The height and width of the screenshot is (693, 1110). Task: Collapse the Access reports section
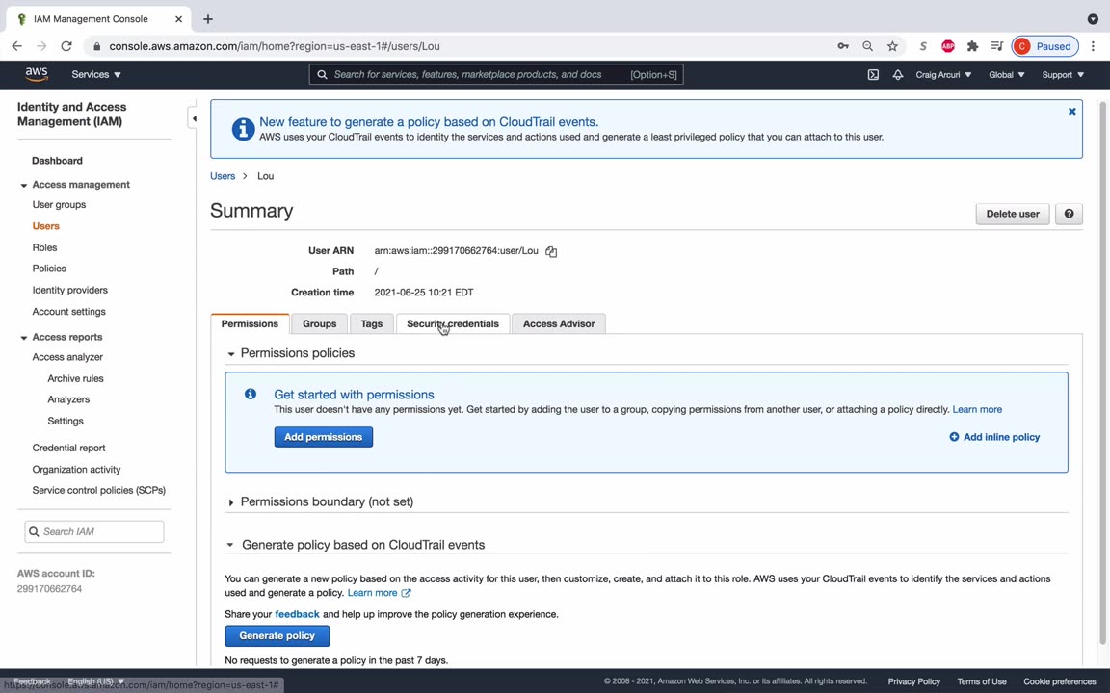tap(23, 338)
